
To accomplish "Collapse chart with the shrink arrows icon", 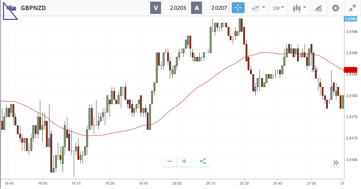I will click(x=352, y=8).
